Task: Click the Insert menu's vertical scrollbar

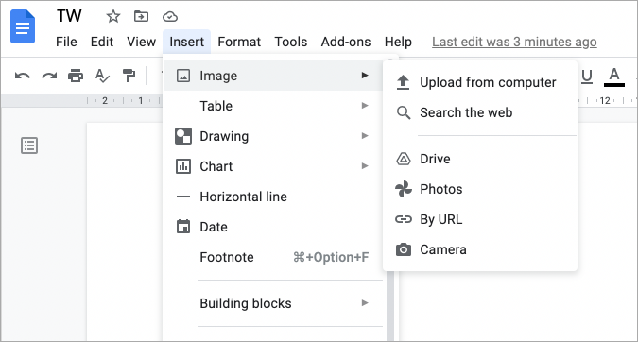Action: coord(390,305)
